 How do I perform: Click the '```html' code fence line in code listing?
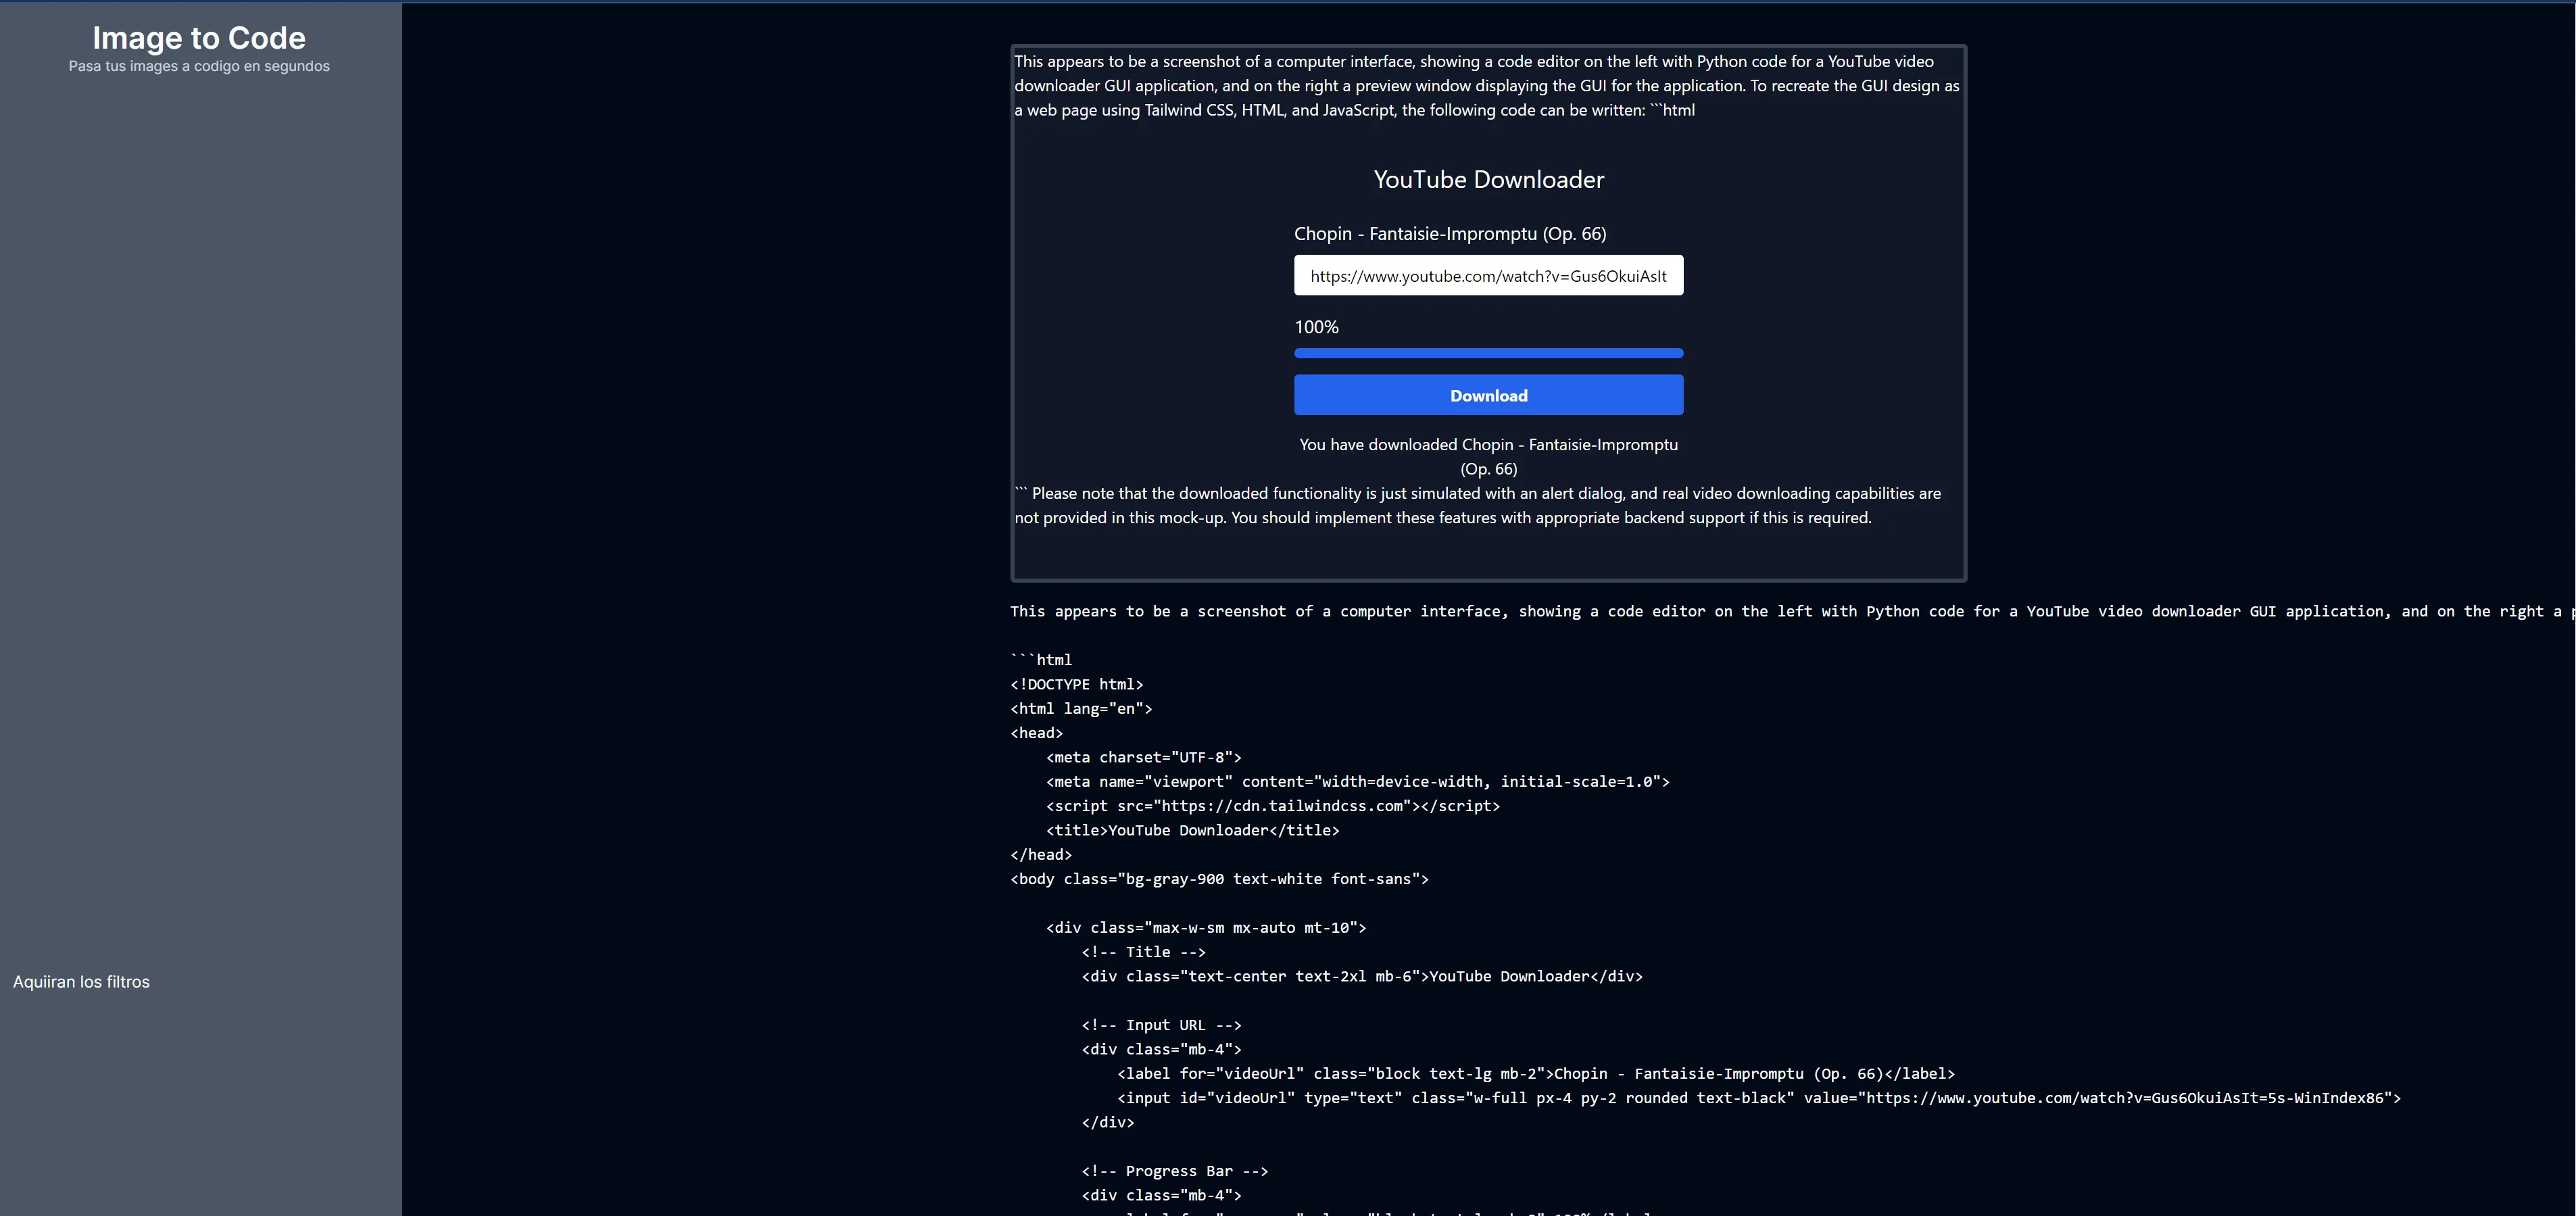click(x=1041, y=660)
